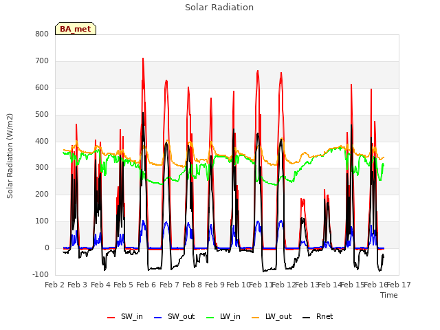440x330 pixels.
Task: Toggle the LW_out legend entry
Action: (272, 316)
